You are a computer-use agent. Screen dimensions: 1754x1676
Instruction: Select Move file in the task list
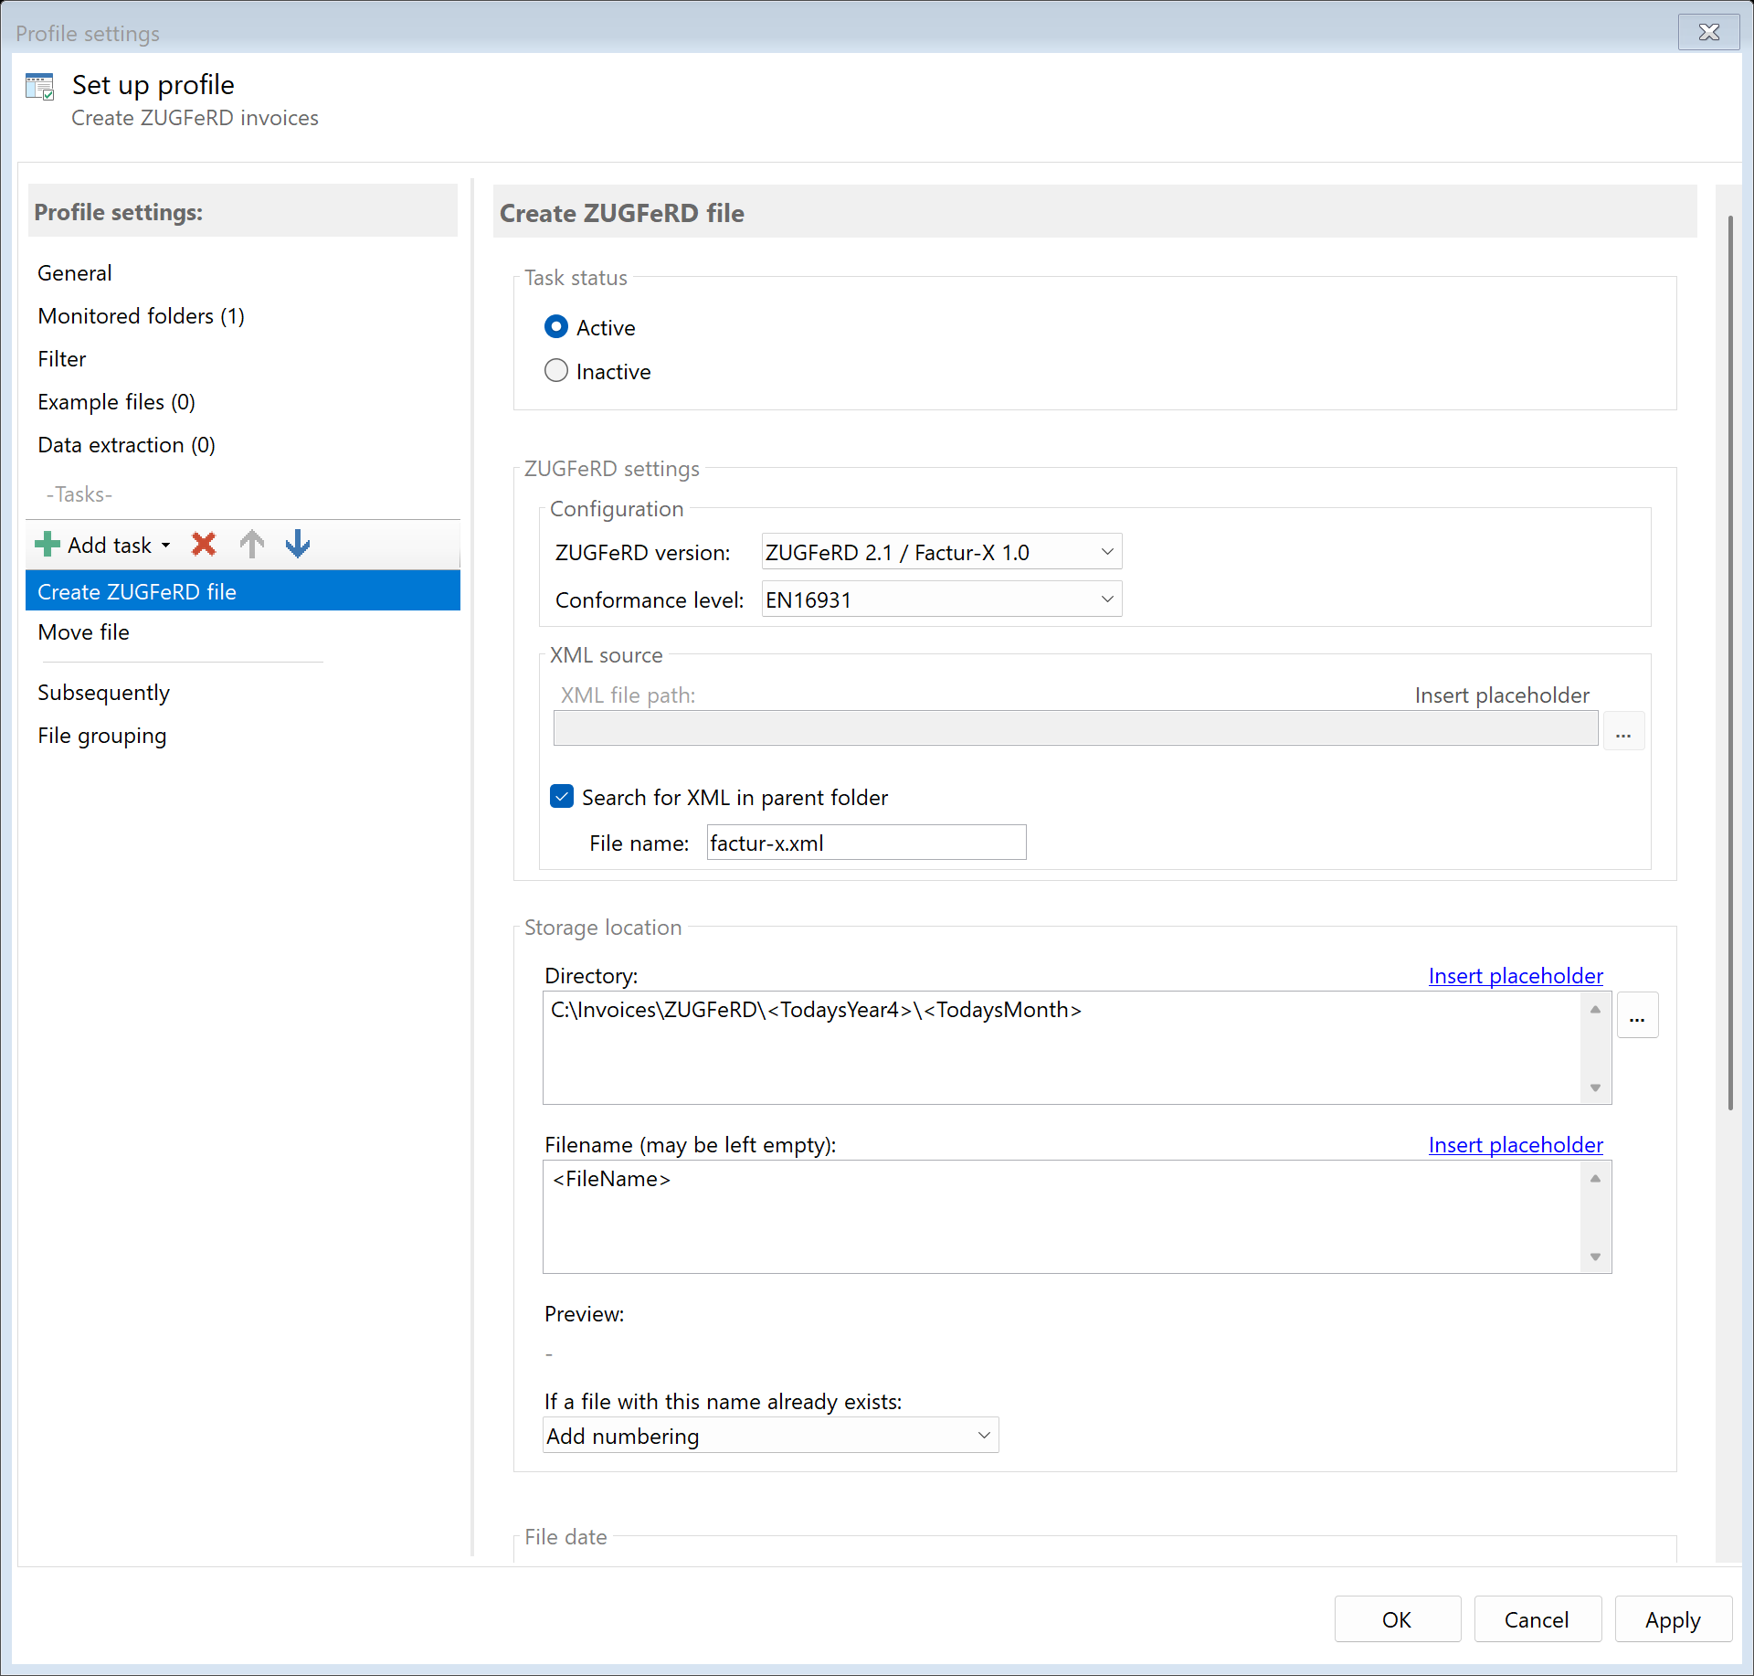coord(82,631)
